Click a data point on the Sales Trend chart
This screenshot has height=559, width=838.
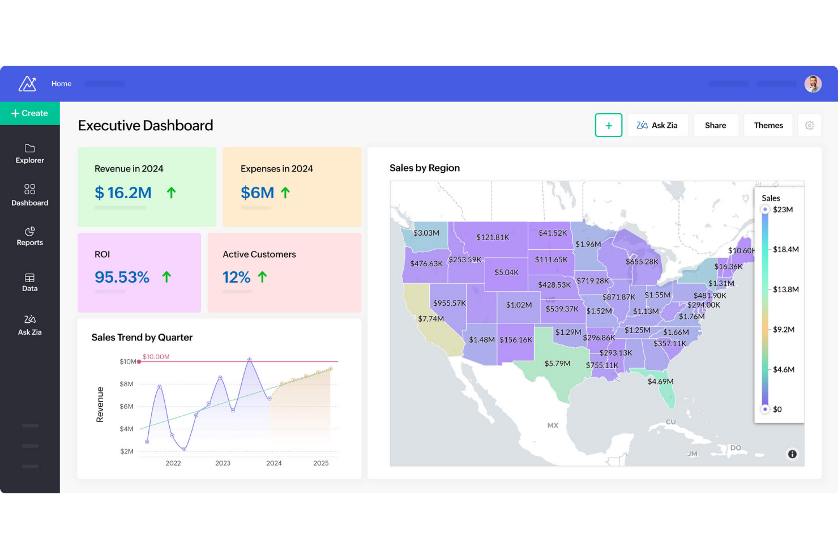(249, 359)
